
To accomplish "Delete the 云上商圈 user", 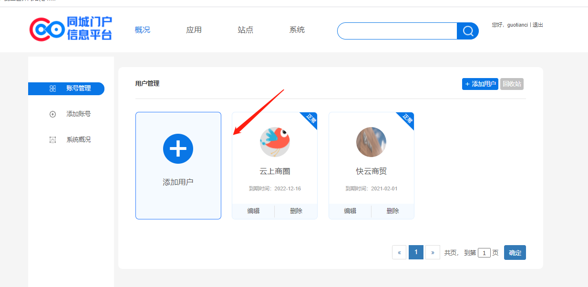I will pyautogui.click(x=296, y=211).
